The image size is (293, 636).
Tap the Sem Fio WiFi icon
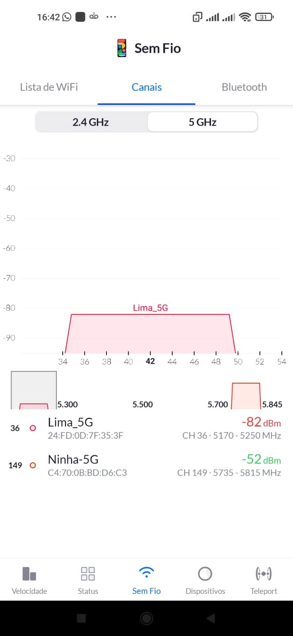pyautogui.click(x=146, y=573)
